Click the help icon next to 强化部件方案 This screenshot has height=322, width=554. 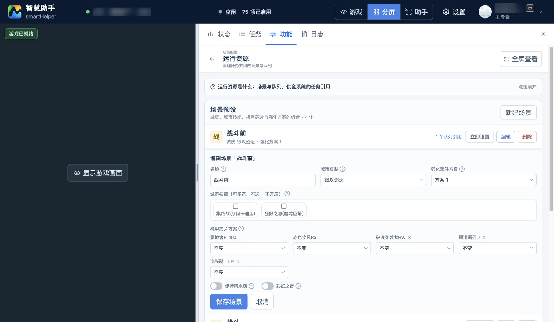click(462, 169)
